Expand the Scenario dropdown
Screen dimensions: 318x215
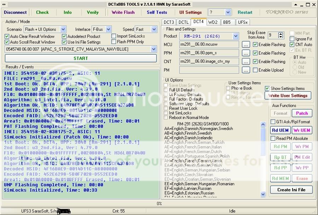(x=63, y=29)
